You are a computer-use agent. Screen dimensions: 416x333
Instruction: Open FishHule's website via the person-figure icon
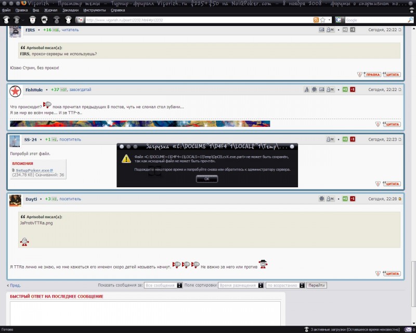306,89
